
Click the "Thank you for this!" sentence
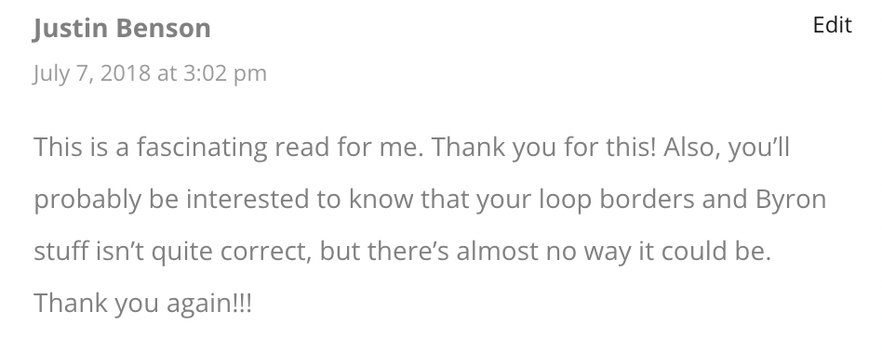[x=544, y=148]
